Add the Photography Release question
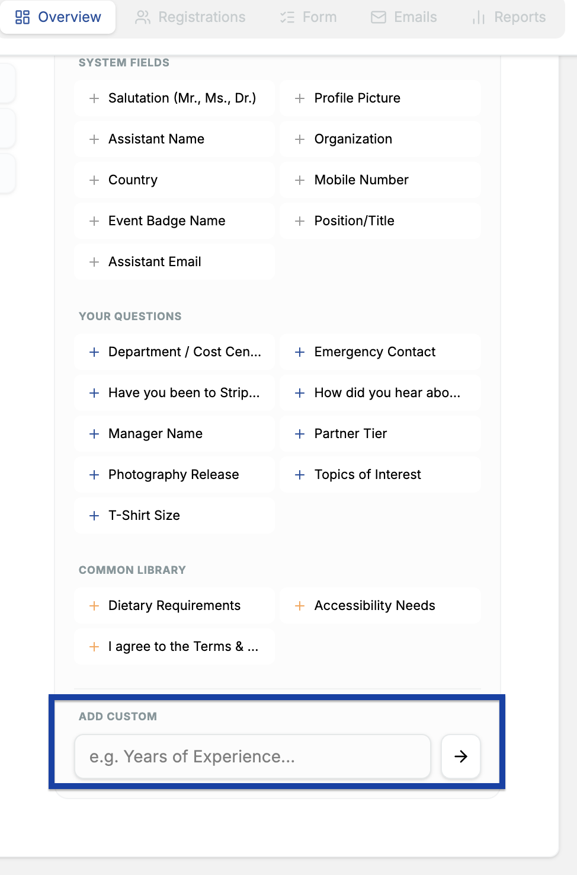 click(x=175, y=475)
